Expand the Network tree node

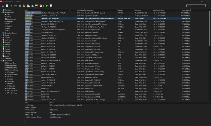pyautogui.click(x=1, y=44)
